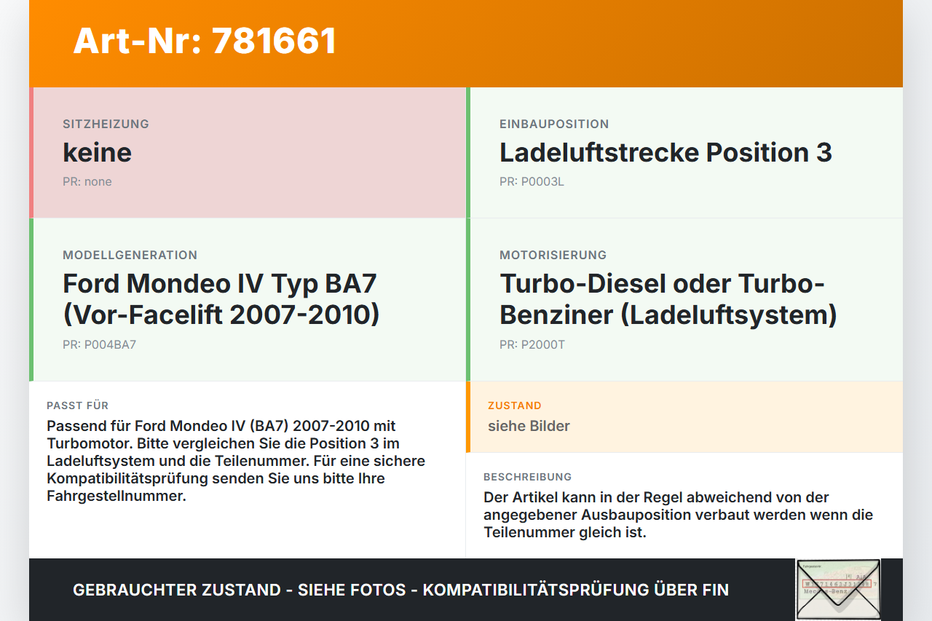Click the PR: none label
This screenshot has width=932, height=621.
[x=87, y=182]
